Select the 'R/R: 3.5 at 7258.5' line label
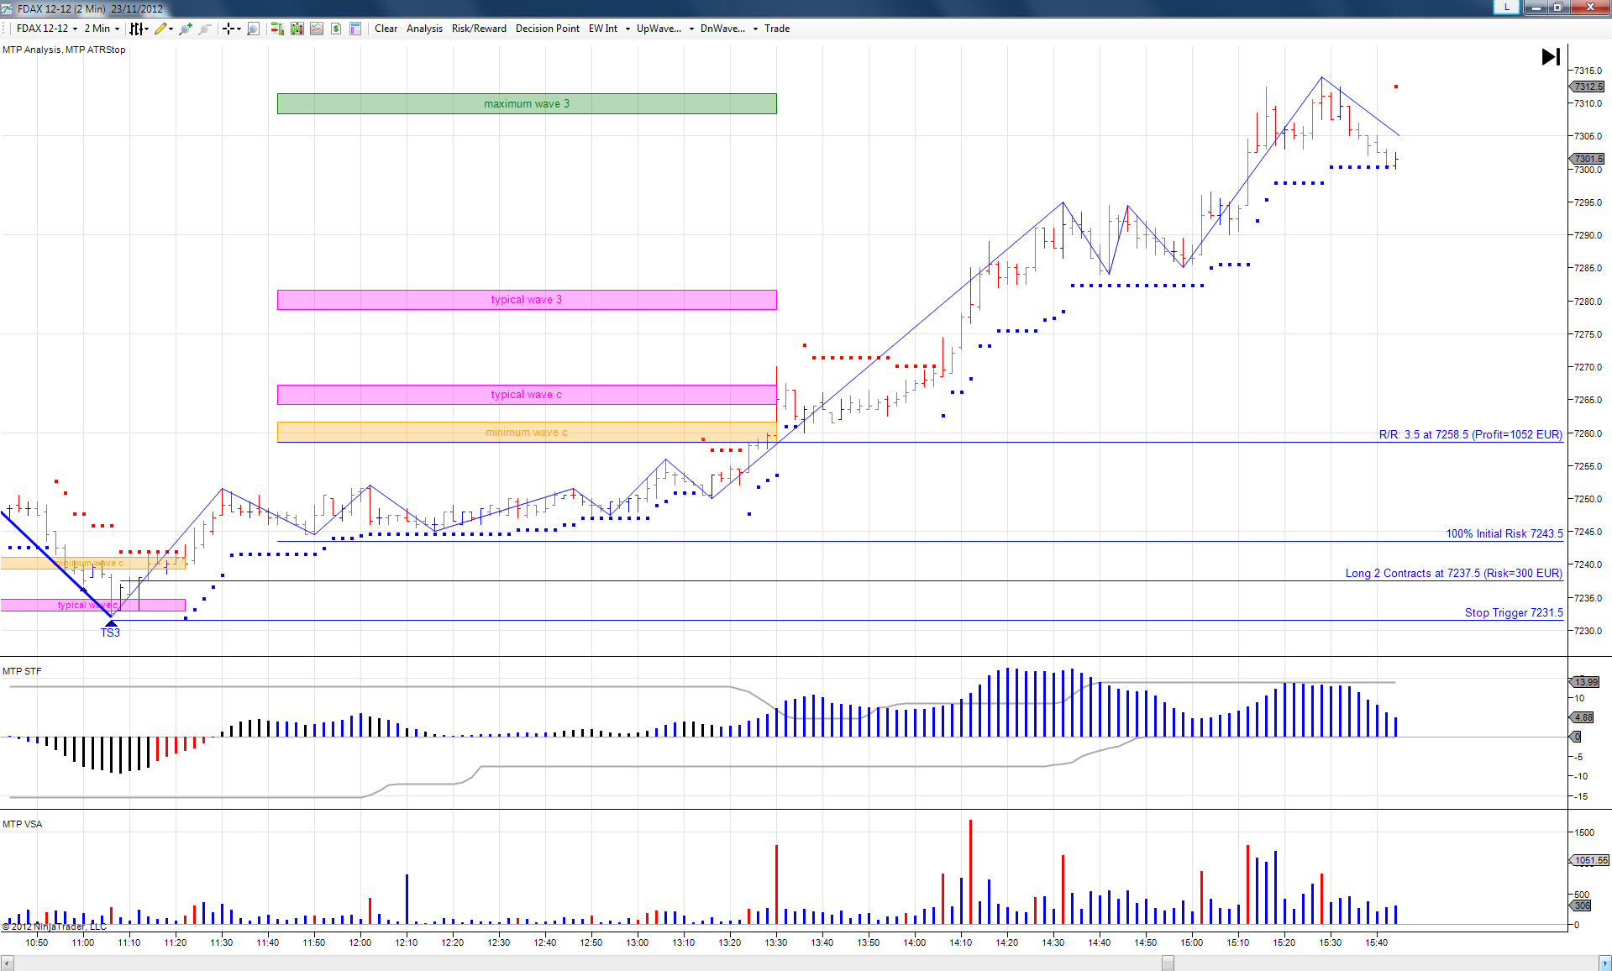This screenshot has height=971, width=1612. (x=1470, y=434)
